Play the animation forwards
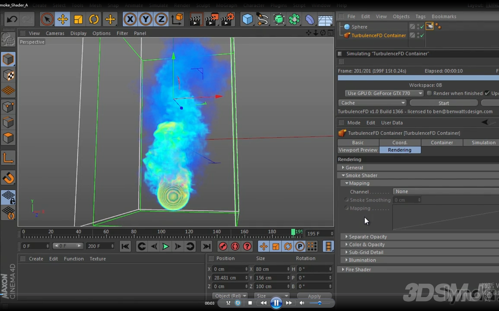The height and width of the screenshot is (311, 499). tap(166, 246)
